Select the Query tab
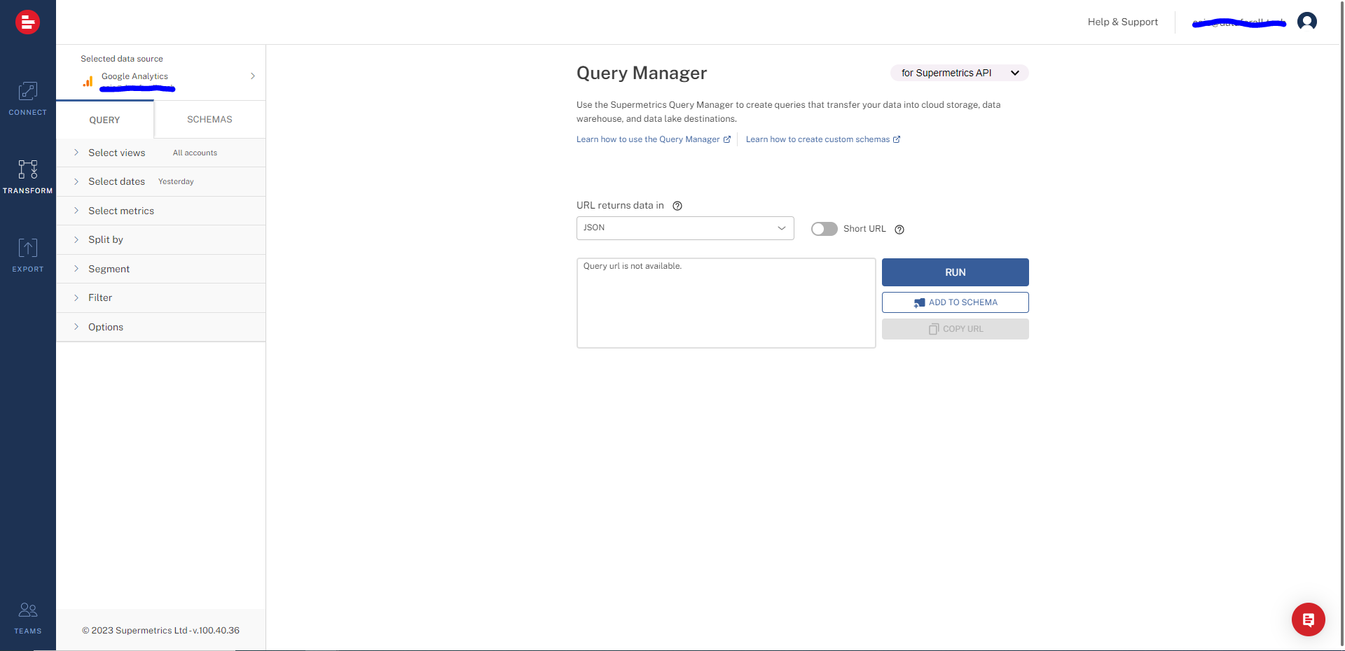This screenshot has width=1345, height=651. click(x=104, y=120)
